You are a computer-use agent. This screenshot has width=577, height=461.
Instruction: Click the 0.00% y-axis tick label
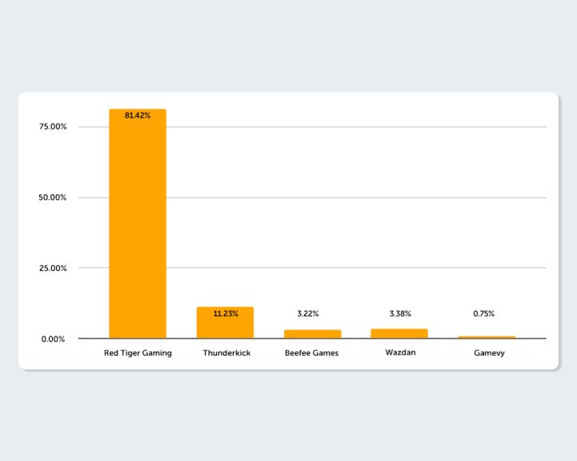(x=53, y=339)
